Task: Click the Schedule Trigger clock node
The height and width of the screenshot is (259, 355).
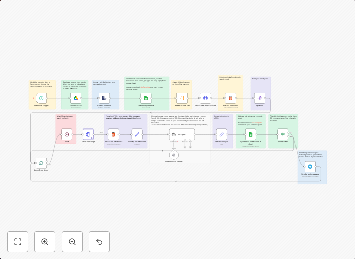Action: pos(41,98)
